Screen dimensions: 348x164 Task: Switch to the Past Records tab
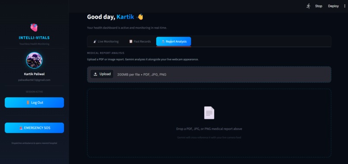(x=140, y=41)
